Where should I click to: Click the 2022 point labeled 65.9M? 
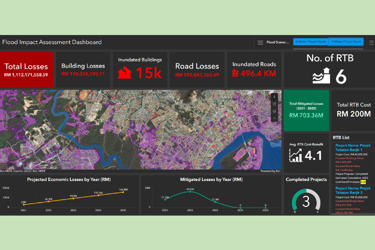(48, 202)
